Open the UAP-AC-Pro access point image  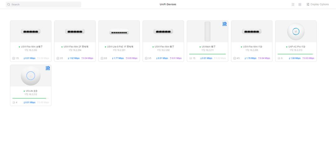tap(296, 32)
